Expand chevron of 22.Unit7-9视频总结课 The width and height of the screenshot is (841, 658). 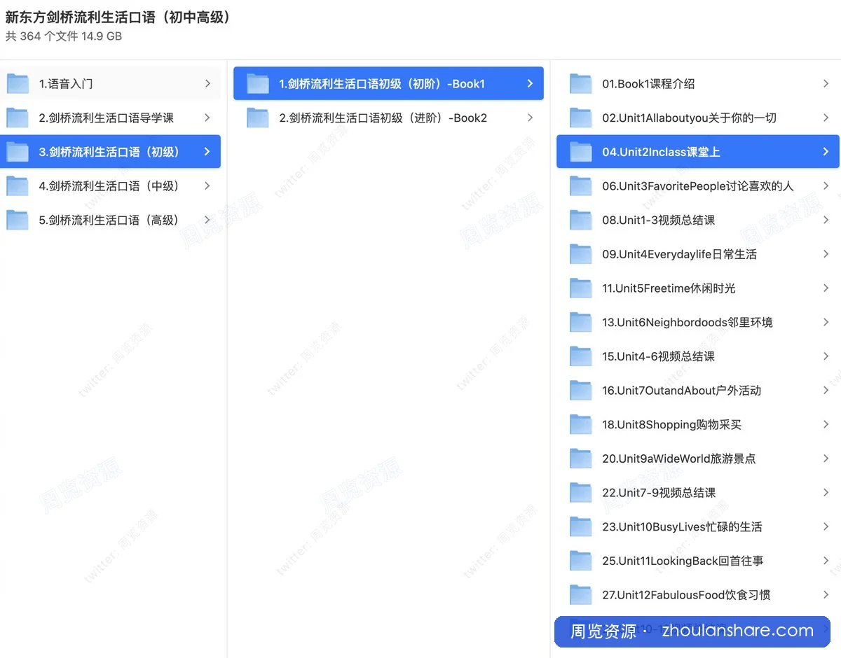(826, 493)
